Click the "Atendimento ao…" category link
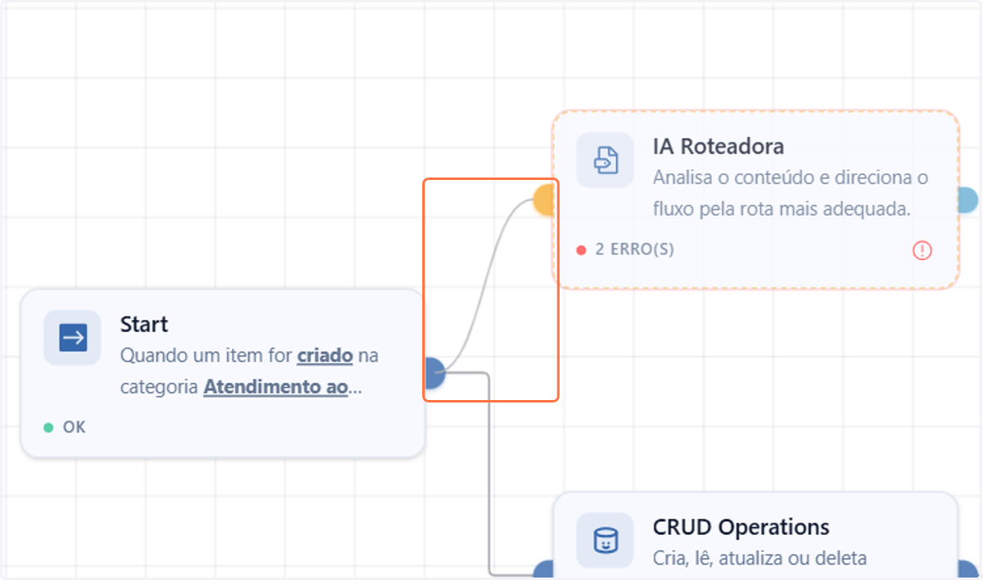982x580 pixels. point(282,387)
